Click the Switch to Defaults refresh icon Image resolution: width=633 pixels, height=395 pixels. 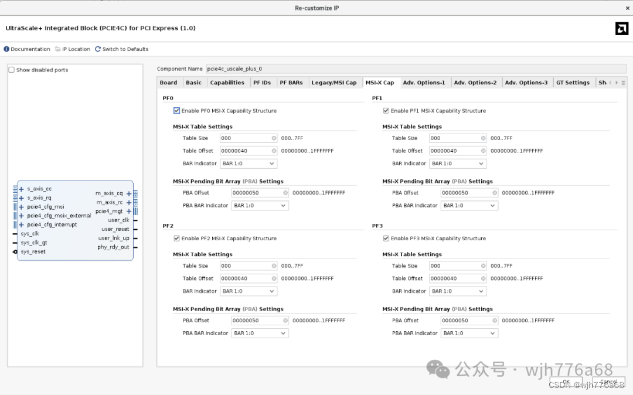(98, 49)
